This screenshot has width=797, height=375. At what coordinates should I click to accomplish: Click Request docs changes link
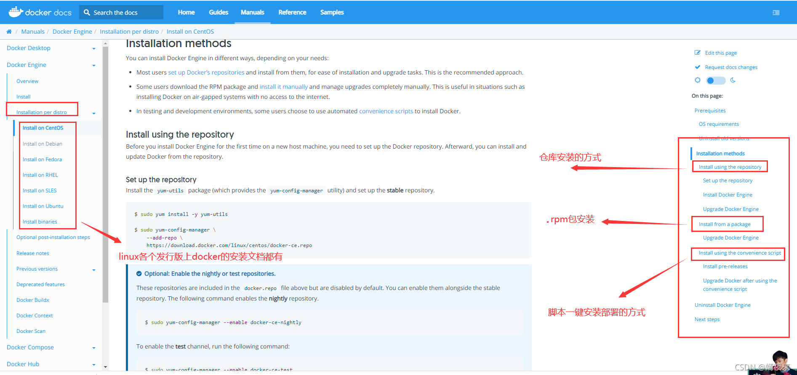point(731,67)
